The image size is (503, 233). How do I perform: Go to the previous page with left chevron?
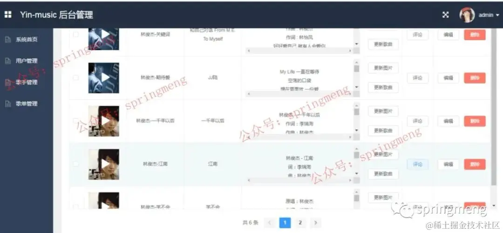pyautogui.click(x=270, y=222)
